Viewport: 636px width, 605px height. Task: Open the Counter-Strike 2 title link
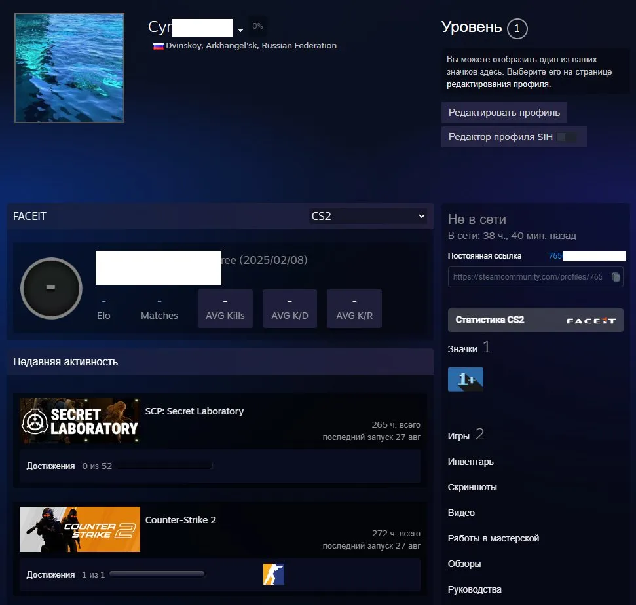tap(181, 520)
